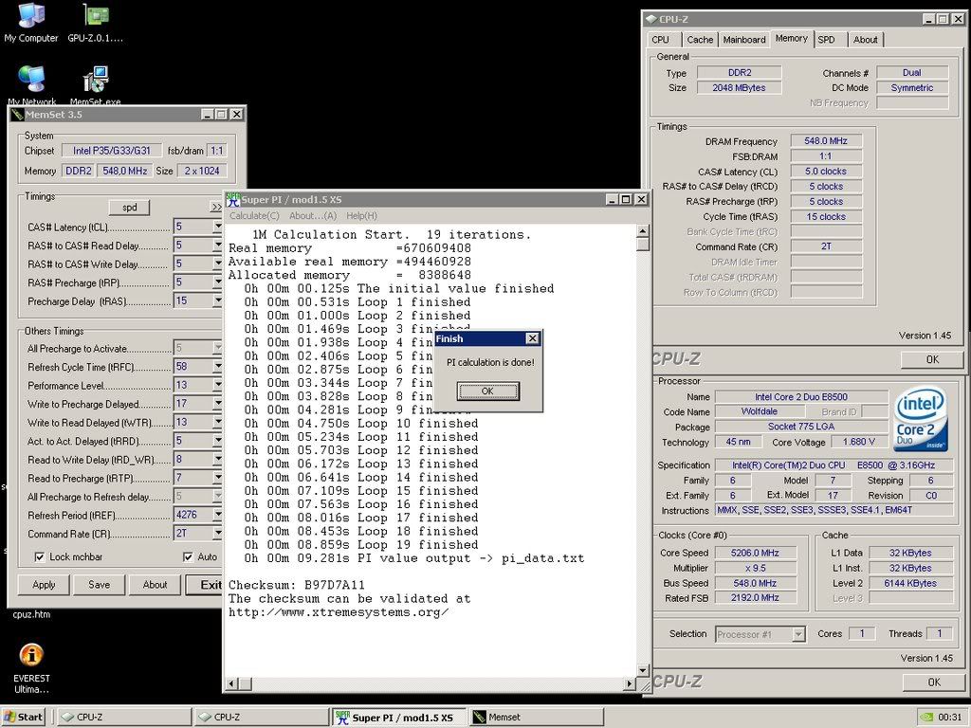Switch to the Mainboard tab in CPU-Z
The image size is (971, 728).
coord(744,40)
